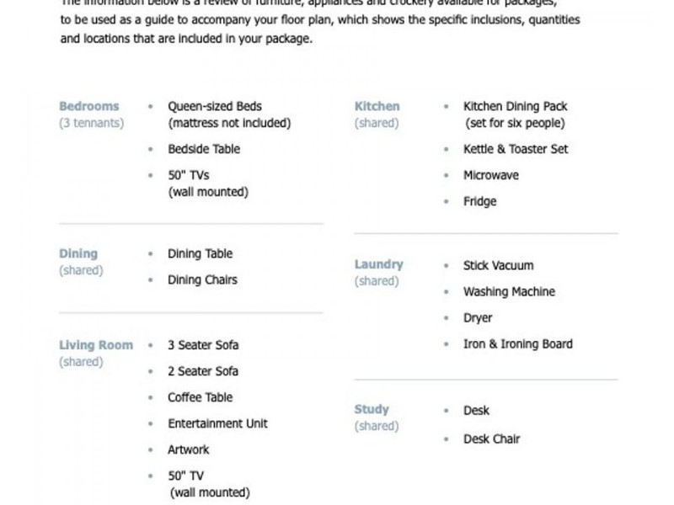Screen dimensions: 674x505
Task: Click the Laundry section heading
Action: pos(378,264)
